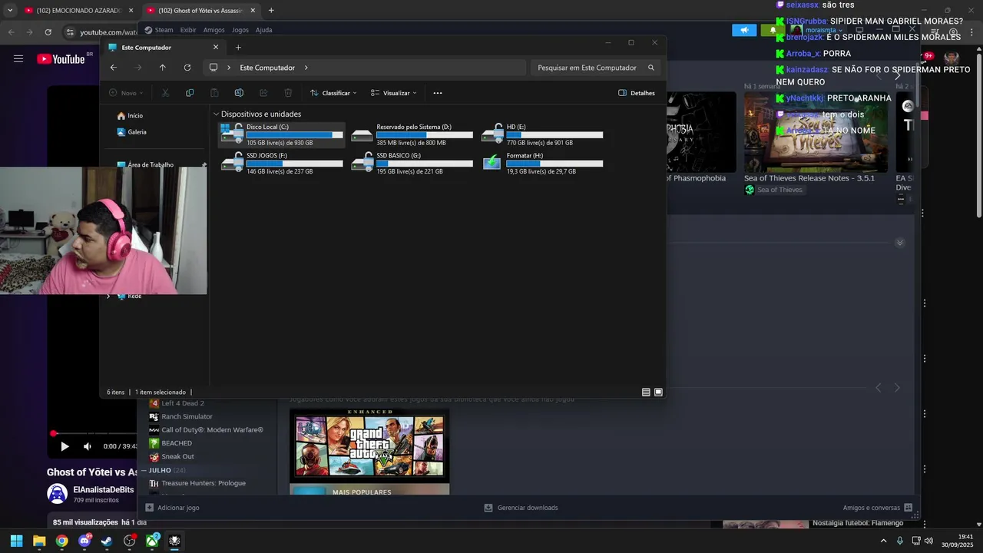The image size is (983, 553).
Task: Click the Cut scissors icon in Explorer toolbar
Action: [165, 93]
